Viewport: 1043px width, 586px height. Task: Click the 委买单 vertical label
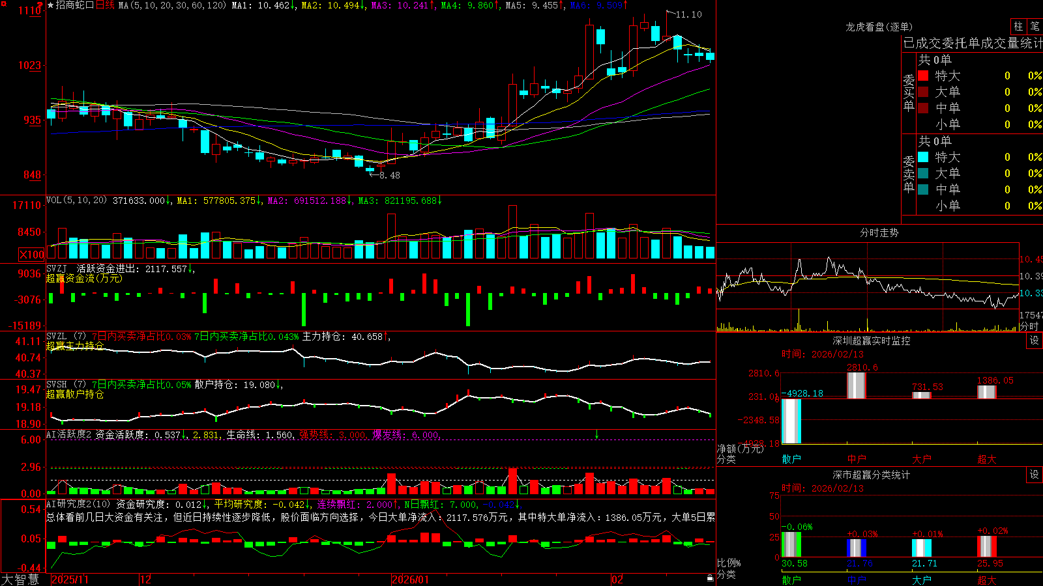coord(909,92)
